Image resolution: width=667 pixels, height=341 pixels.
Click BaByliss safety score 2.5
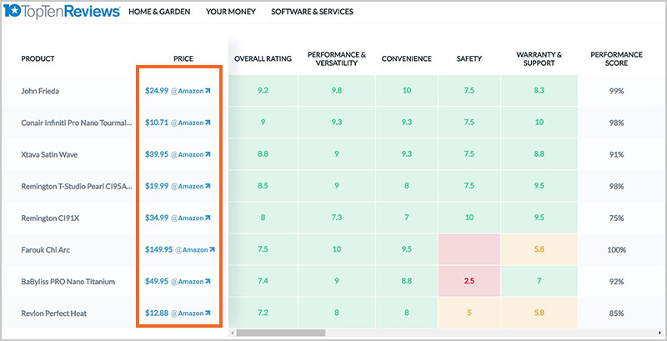click(469, 282)
